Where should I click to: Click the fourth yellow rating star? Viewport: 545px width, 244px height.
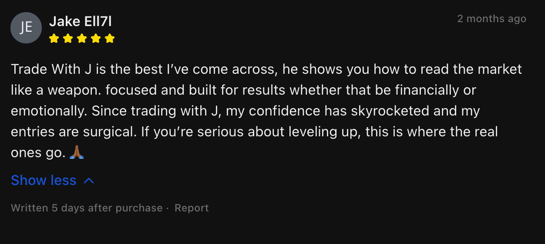click(96, 39)
